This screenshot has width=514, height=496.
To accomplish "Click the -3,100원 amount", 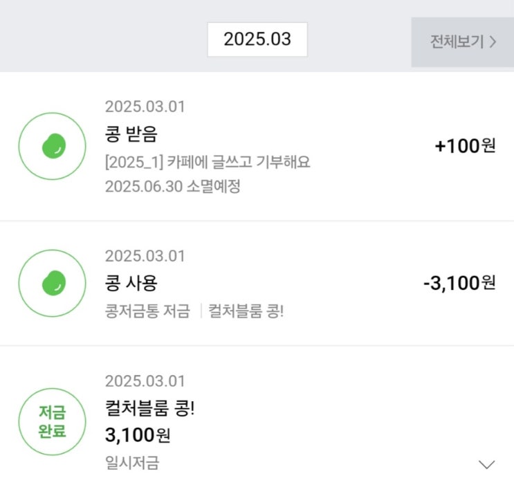I will 459,282.
